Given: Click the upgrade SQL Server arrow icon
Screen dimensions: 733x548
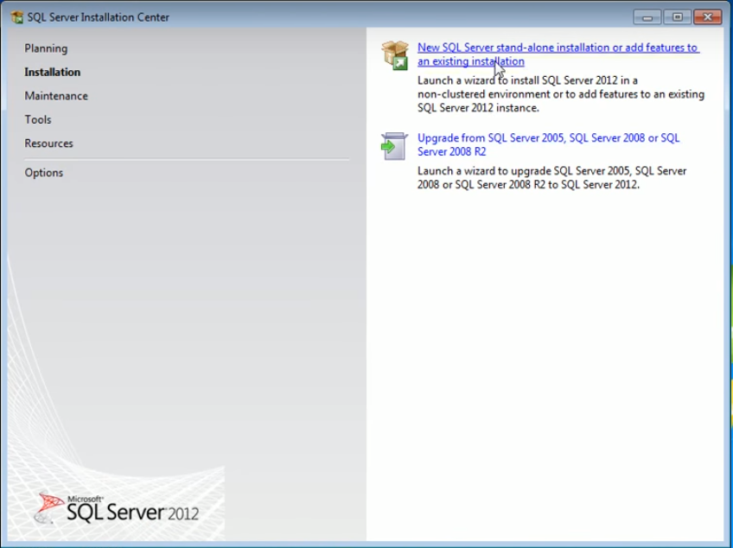Looking at the screenshot, I should (394, 146).
